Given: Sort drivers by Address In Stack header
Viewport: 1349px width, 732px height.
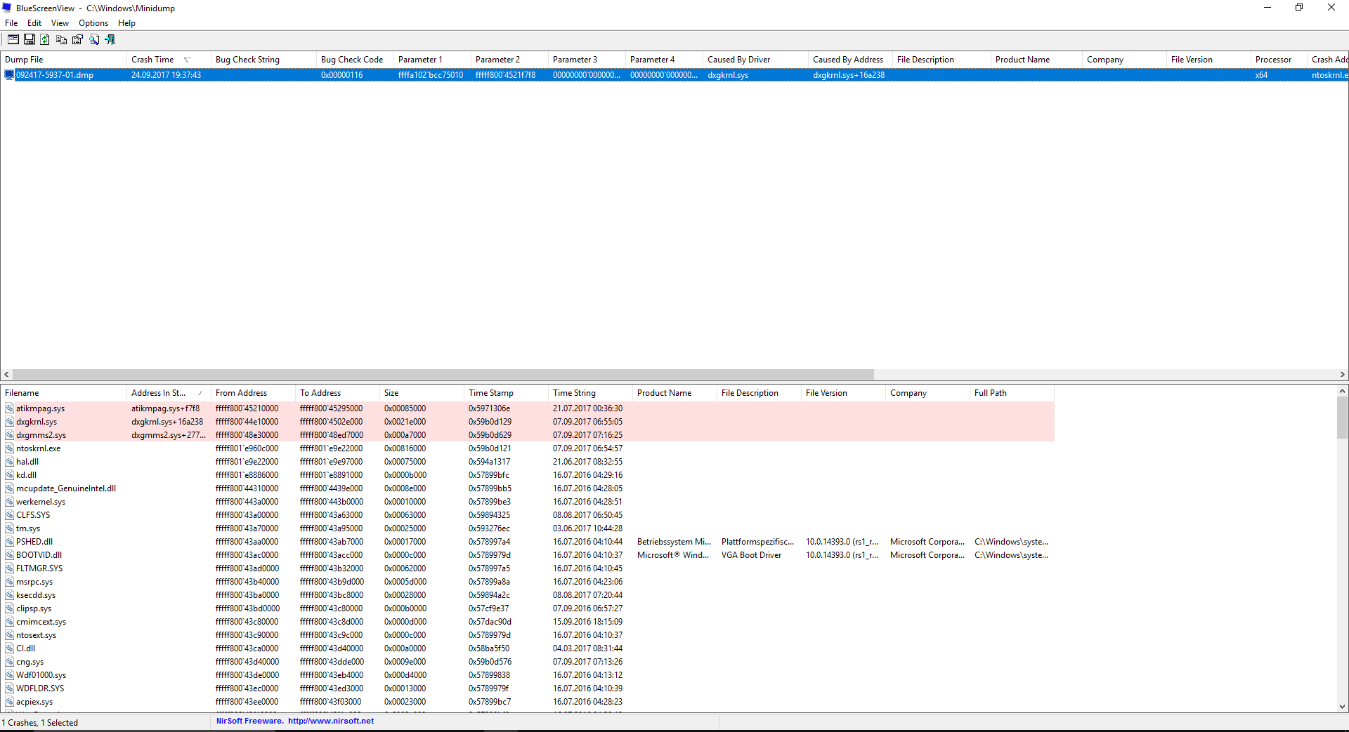Looking at the screenshot, I should coord(169,393).
